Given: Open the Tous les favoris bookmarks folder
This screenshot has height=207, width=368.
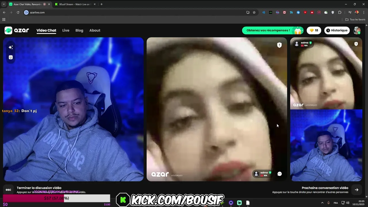Looking at the screenshot, I should click(x=355, y=20).
